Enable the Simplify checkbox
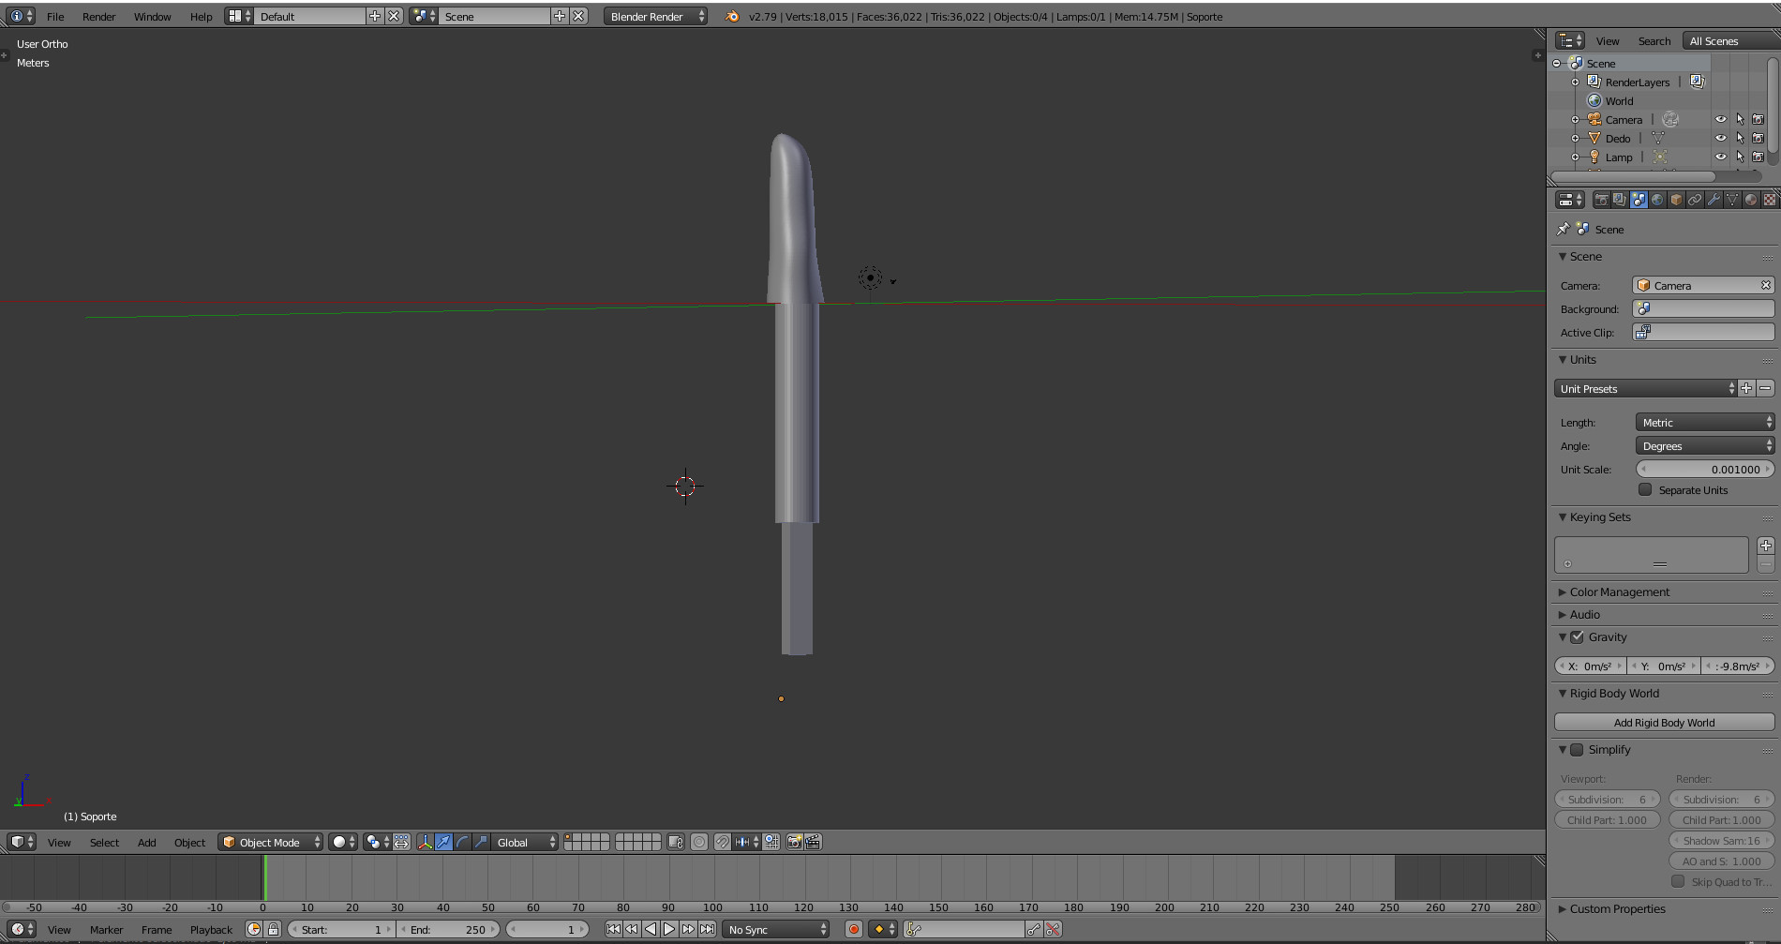 click(1577, 749)
